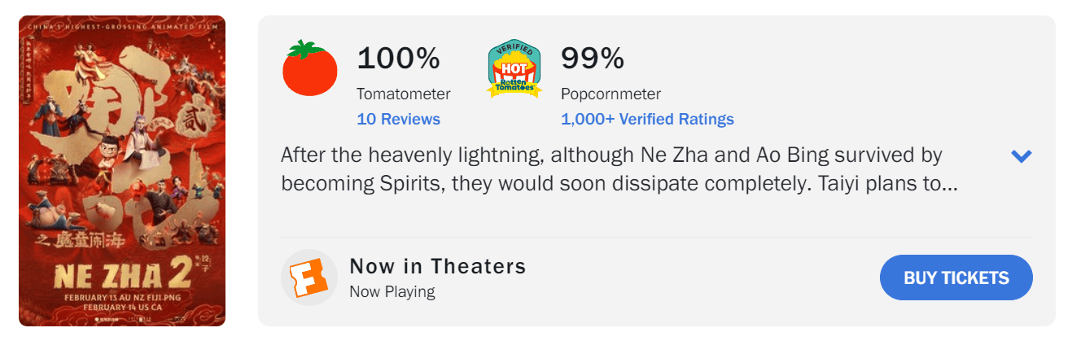Click the red tomato Tomatometer icon

[x=309, y=68]
